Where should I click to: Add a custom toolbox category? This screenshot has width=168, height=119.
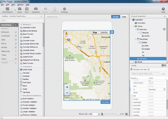[x=16, y=63]
